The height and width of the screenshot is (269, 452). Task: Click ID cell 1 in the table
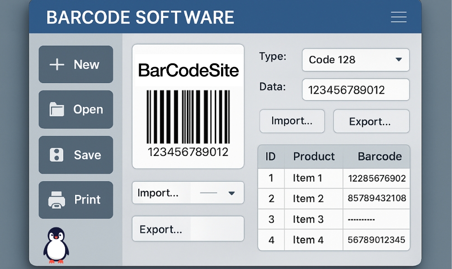tap(271, 178)
